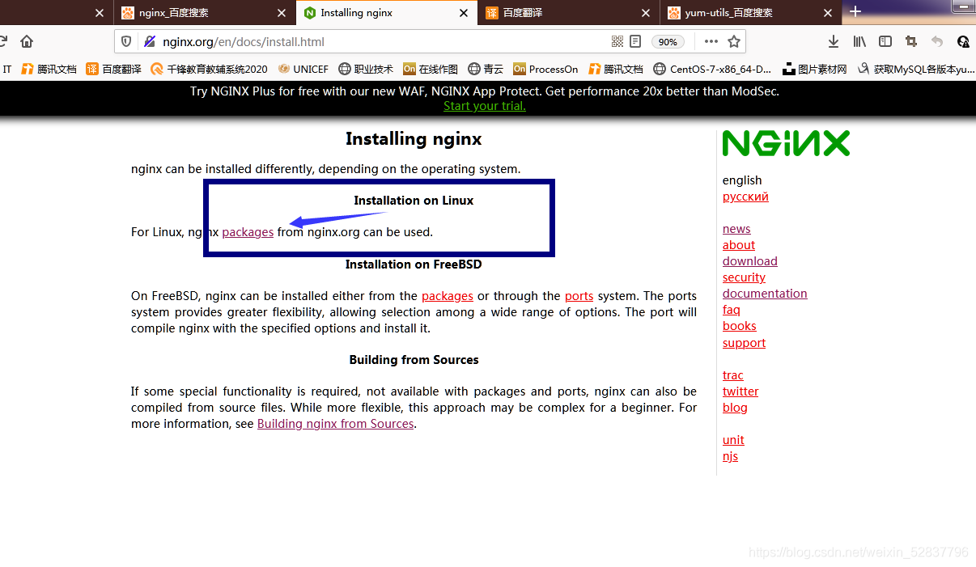Take a screenshot with the crop icon

(x=911, y=41)
